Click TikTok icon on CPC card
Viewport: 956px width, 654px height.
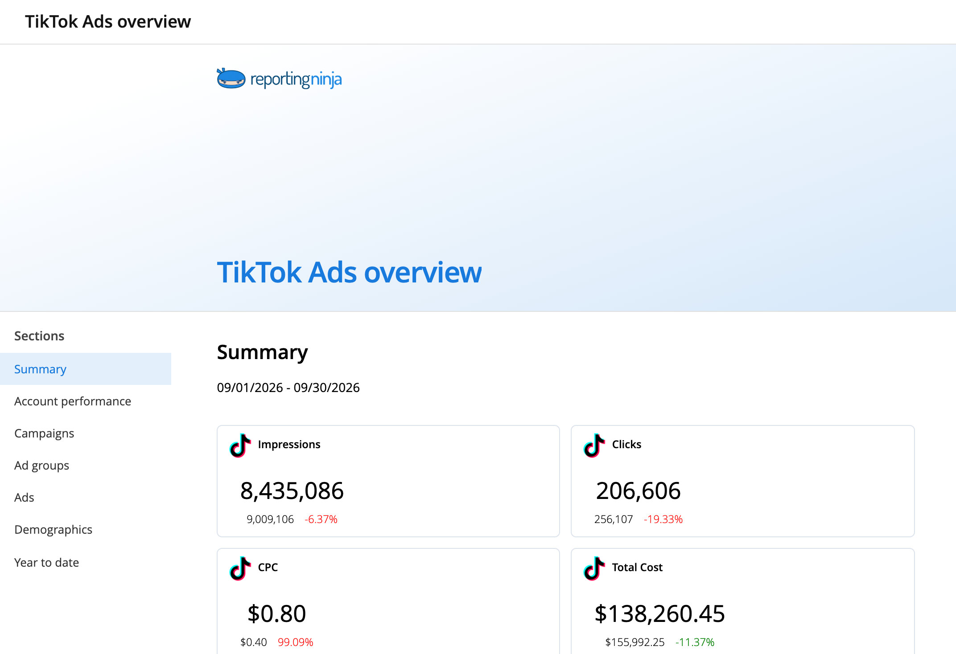[x=240, y=568]
